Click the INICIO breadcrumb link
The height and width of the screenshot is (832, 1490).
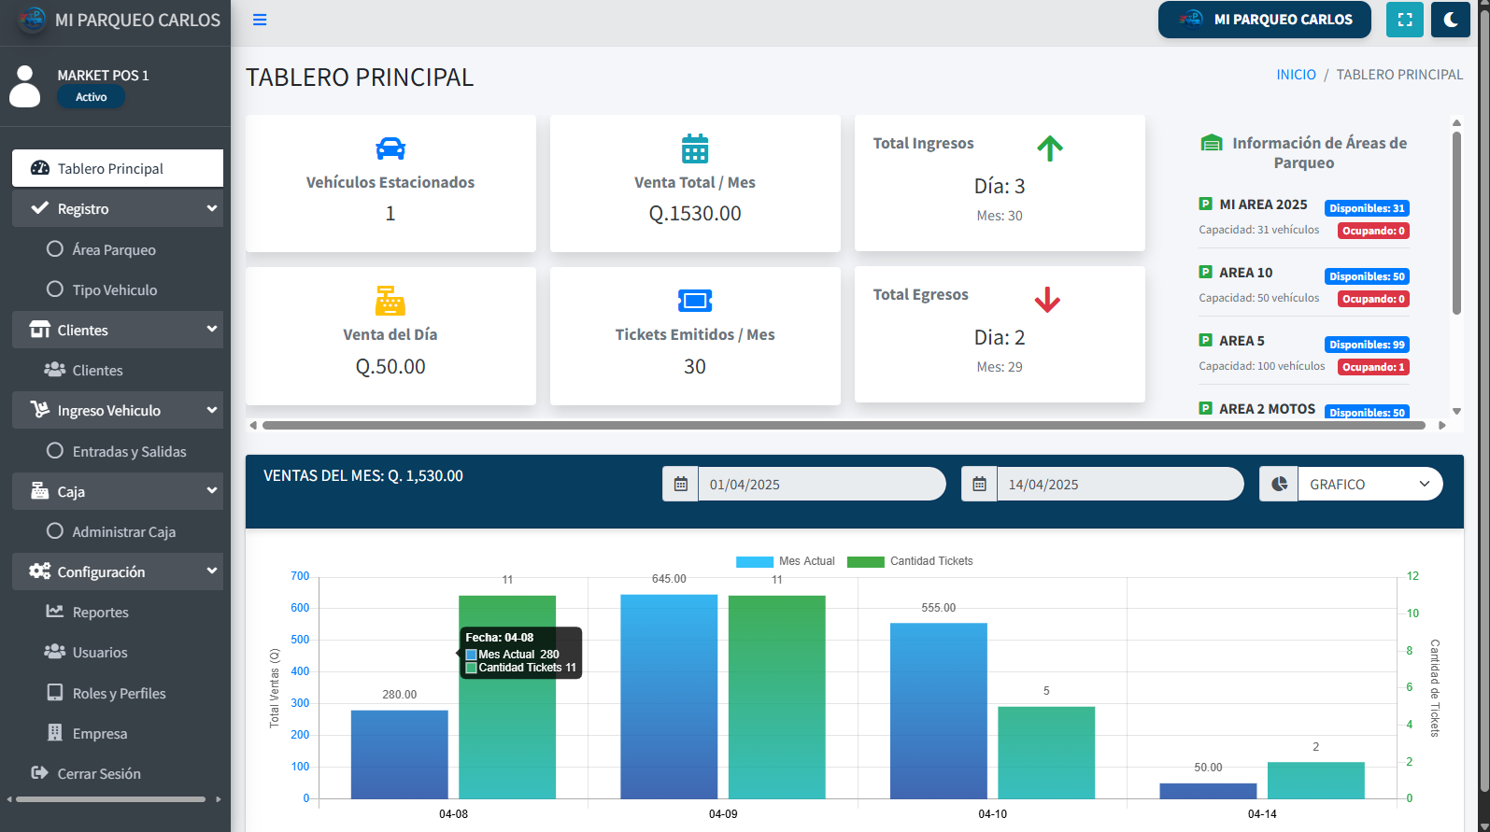1296,75
